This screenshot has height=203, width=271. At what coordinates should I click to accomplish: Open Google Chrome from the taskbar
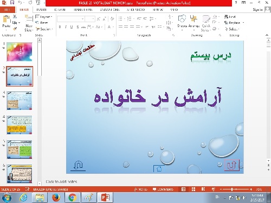(72, 198)
